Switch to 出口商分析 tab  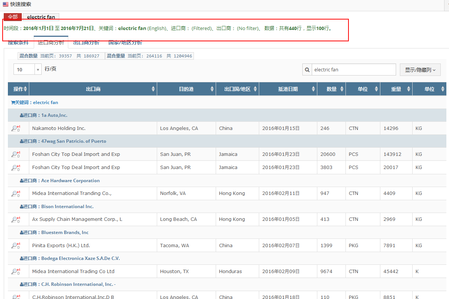[86, 43]
